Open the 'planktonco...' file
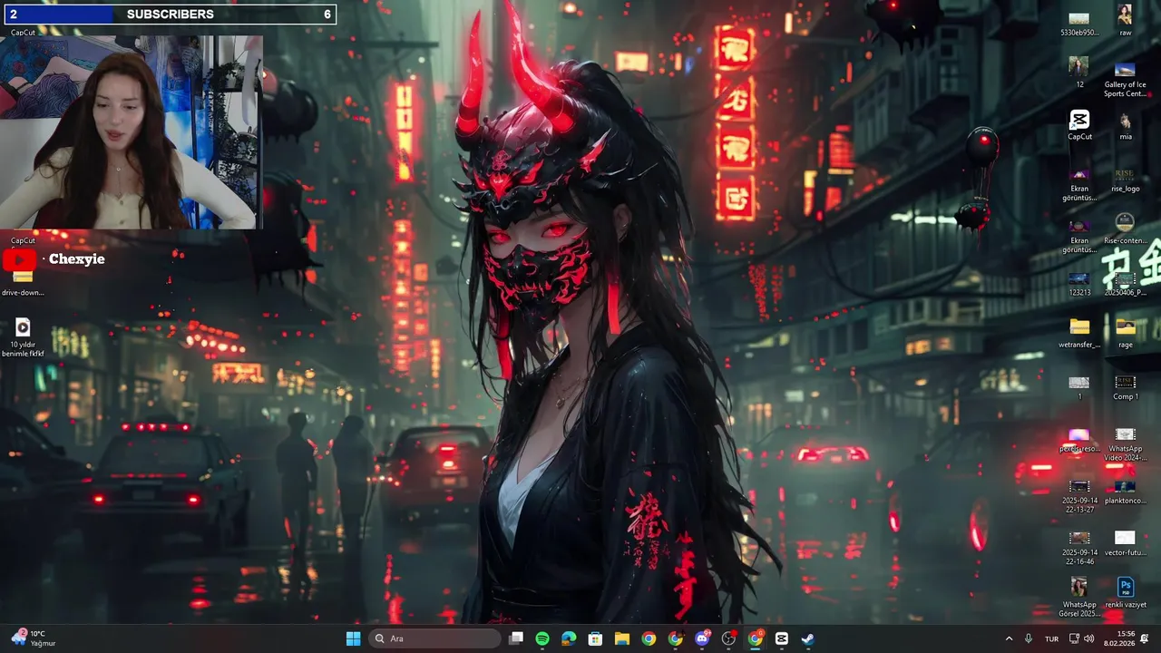This screenshot has height=653, width=1161. [x=1125, y=492]
